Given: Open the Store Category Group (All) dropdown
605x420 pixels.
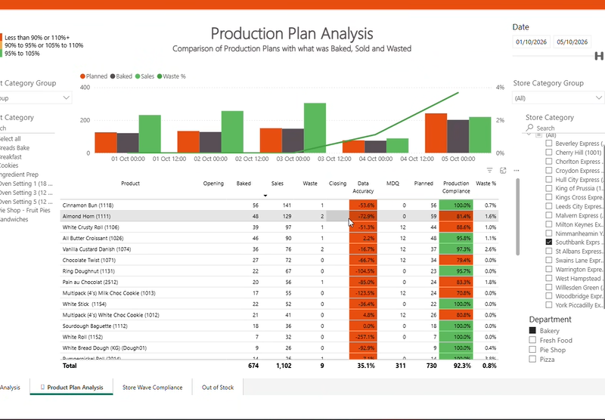Looking at the screenshot, I should pyautogui.click(x=558, y=98).
